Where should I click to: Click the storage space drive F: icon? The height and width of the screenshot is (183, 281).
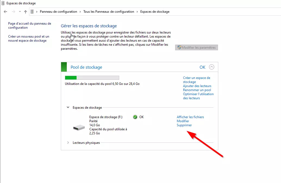pyautogui.click(x=79, y=127)
